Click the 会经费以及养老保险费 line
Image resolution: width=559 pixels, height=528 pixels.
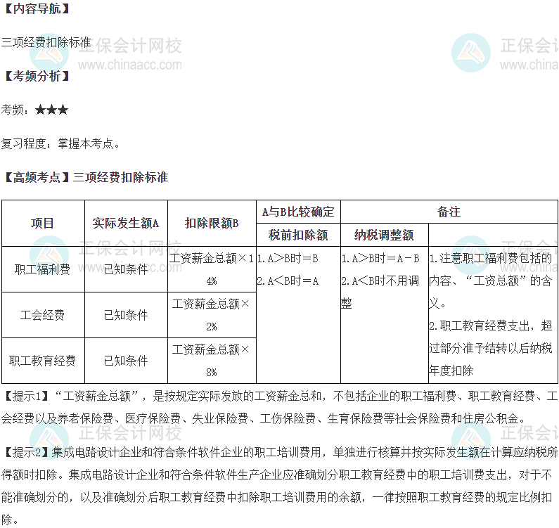[x=264, y=418]
